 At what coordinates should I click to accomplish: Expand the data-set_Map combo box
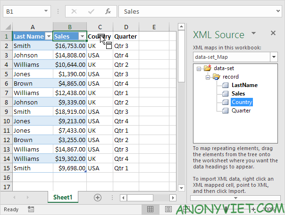click(274, 57)
